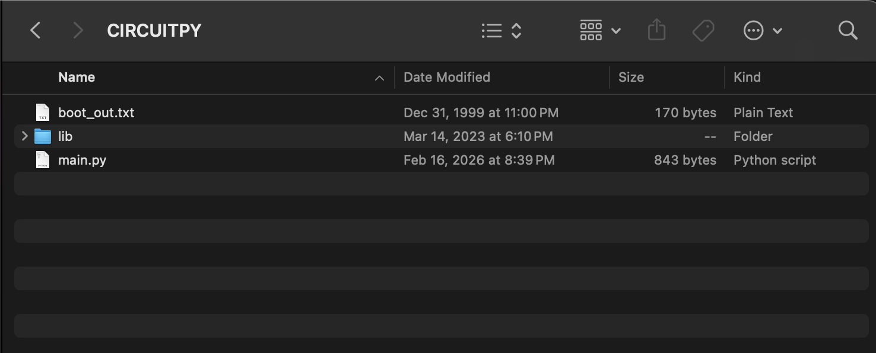Select the boot_out.txt text file icon

tap(43, 113)
